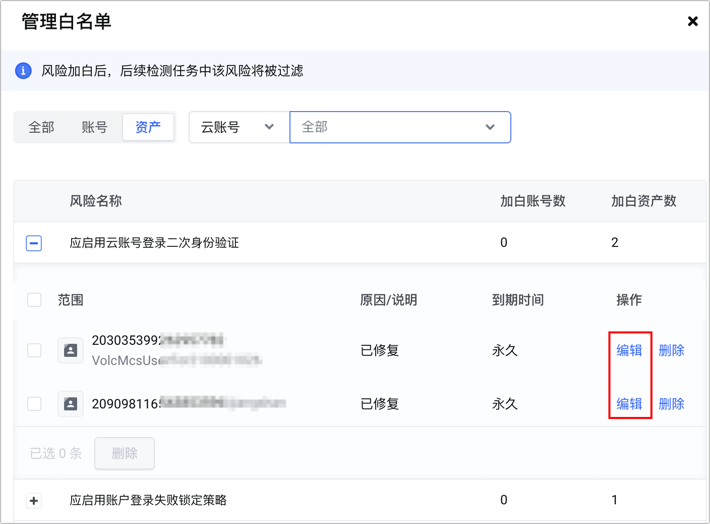Click 删除 for the 209098116 row
The image size is (710, 524).
(x=672, y=404)
